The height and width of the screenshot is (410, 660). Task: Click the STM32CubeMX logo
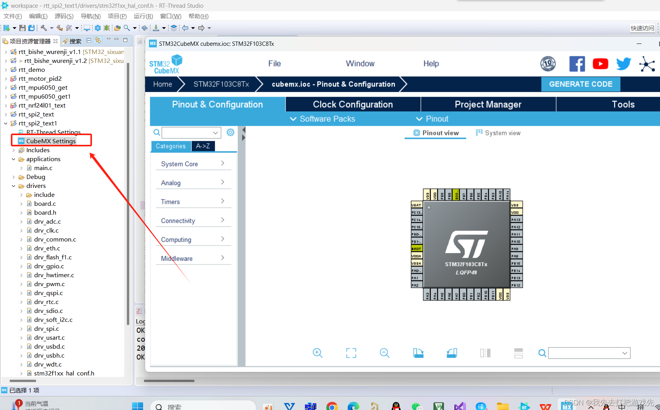coord(166,64)
